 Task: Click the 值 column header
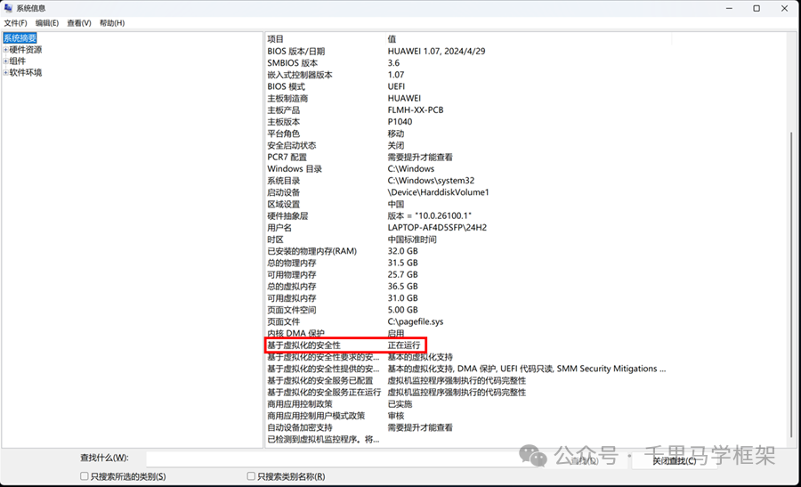(x=528, y=39)
